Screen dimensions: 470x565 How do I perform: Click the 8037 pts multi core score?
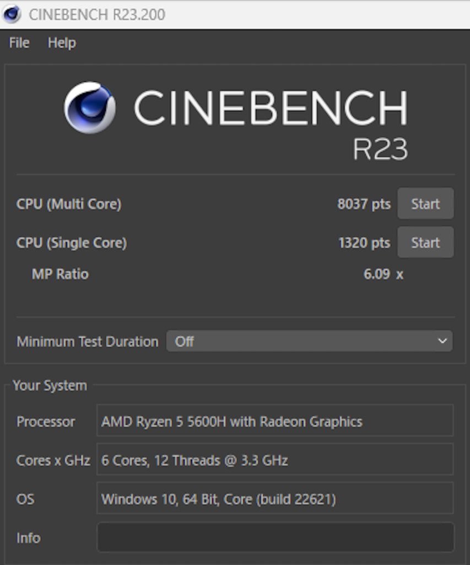point(364,204)
